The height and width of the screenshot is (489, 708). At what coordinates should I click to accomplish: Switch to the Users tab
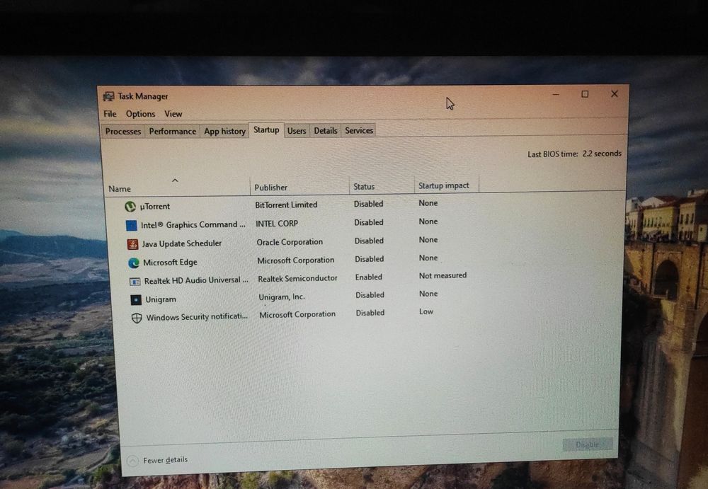tap(297, 131)
